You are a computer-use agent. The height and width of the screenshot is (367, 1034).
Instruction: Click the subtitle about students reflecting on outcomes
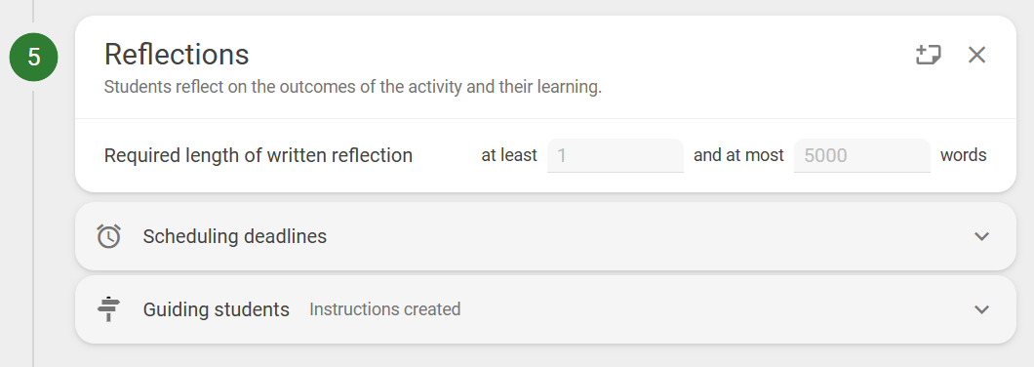coord(353,87)
